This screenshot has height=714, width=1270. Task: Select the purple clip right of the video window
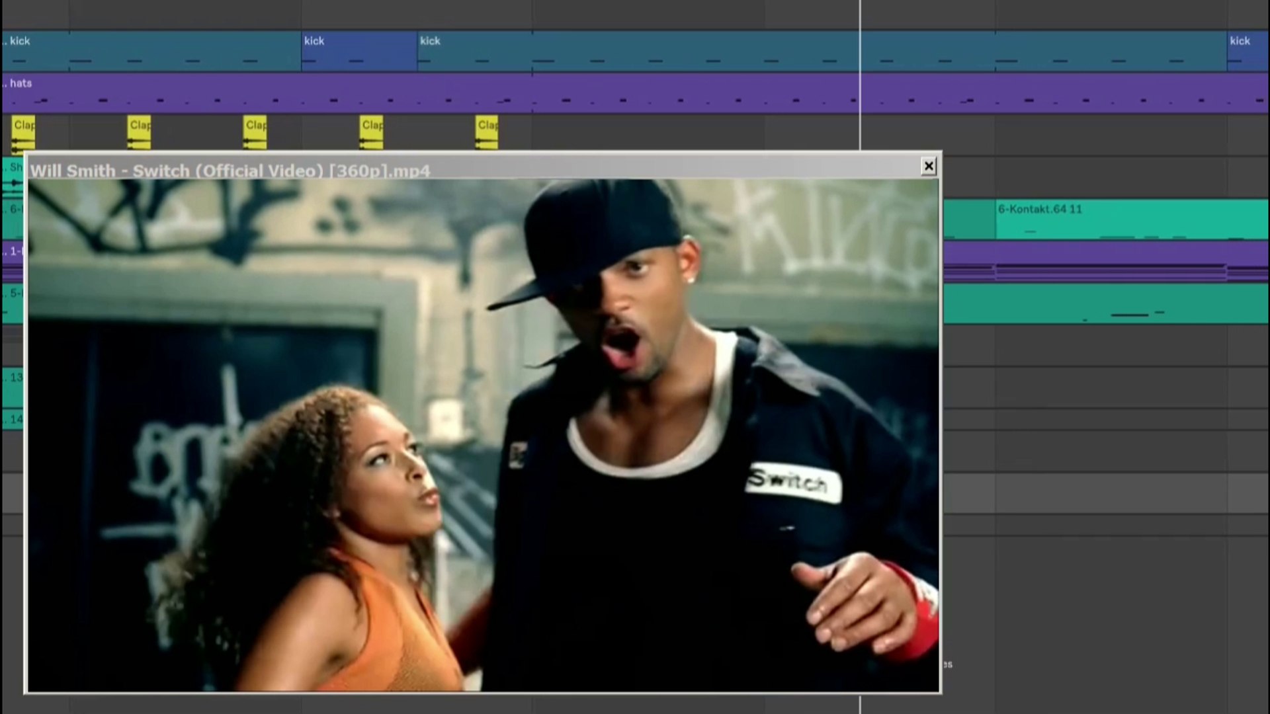point(1106,261)
